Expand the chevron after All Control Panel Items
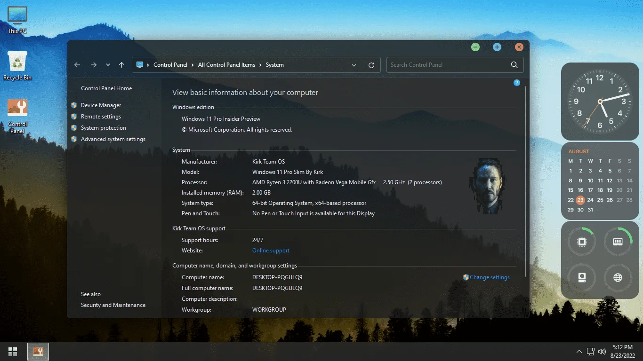This screenshot has height=361, width=643. point(260,65)
